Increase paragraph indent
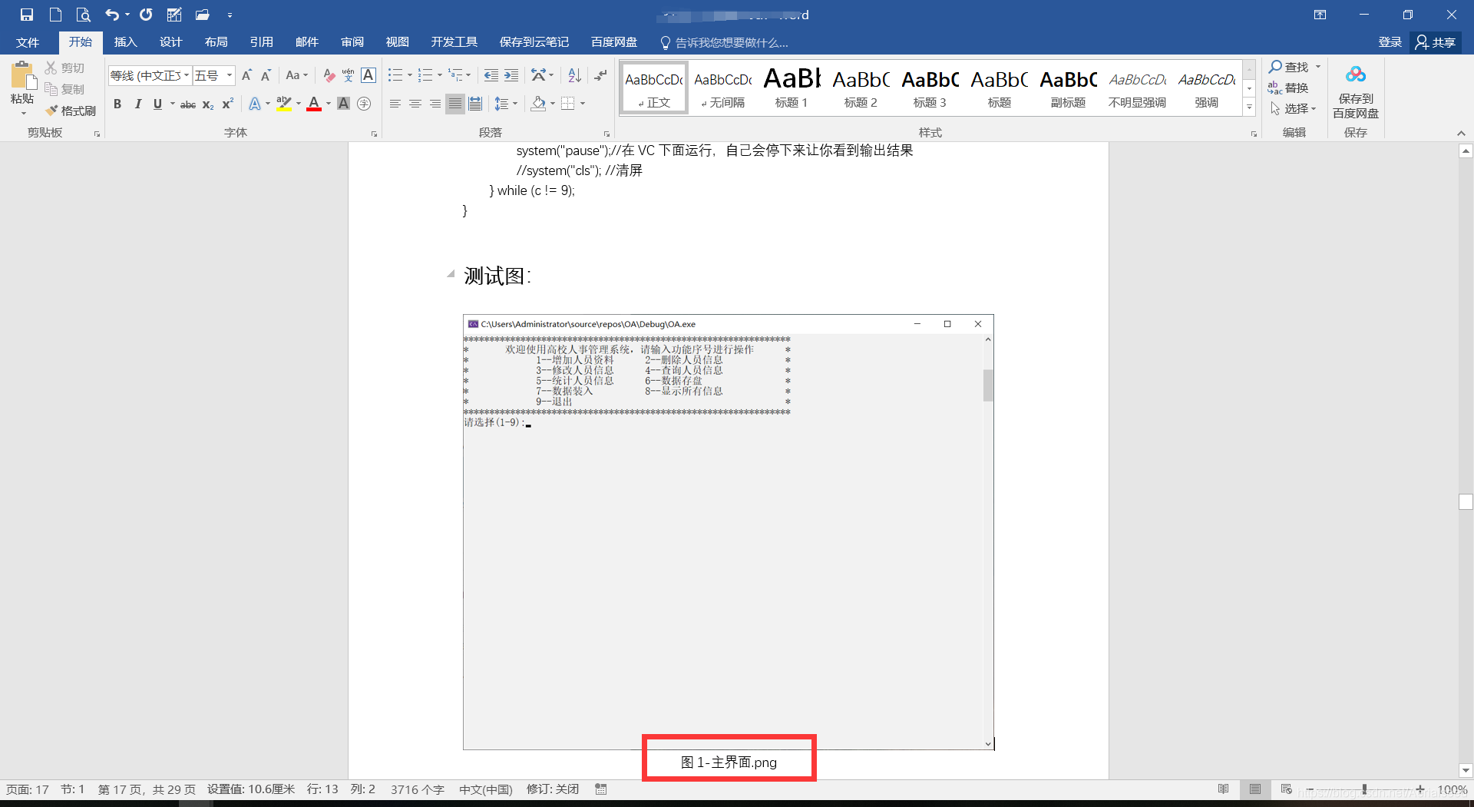The height and width of the screenshot is (807, 1474). 511,75
